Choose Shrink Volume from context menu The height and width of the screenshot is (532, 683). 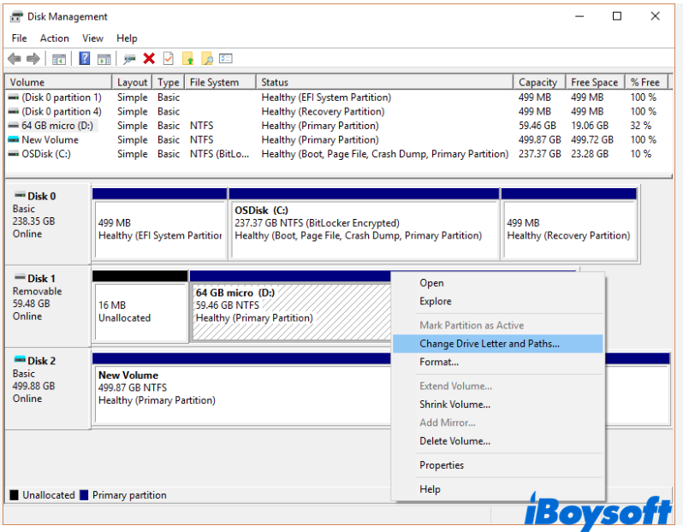click(454, 405)
